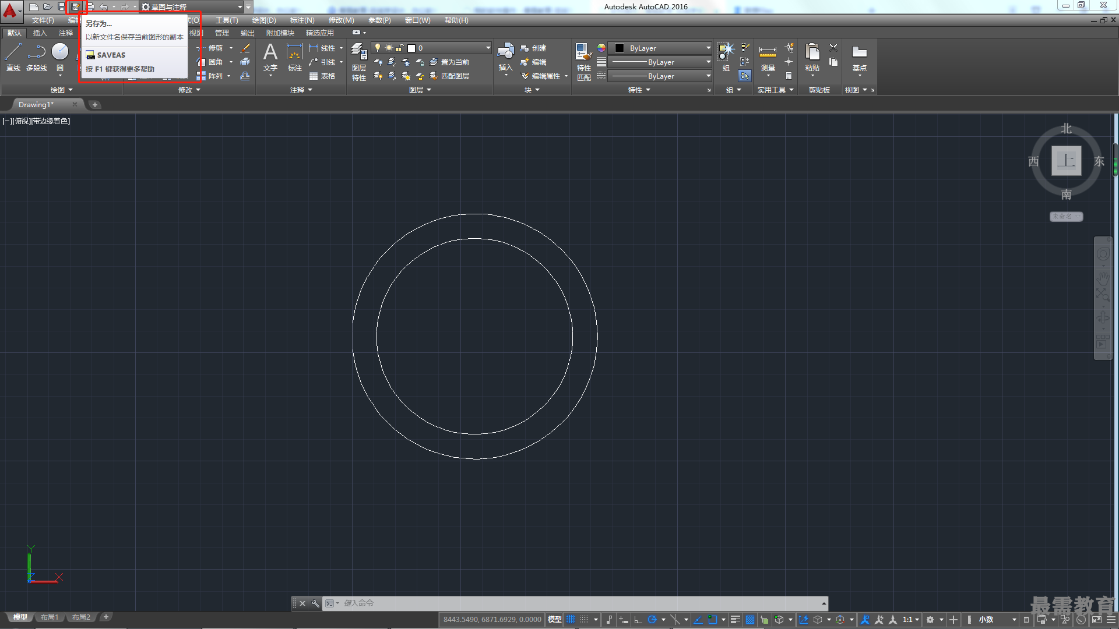Select the 圆 (Circle) tool
Image resolution: width=1119 pixels, height=629 pixels.
pos(60,57)
